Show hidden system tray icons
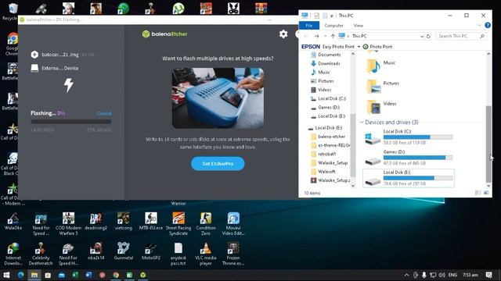This screenshot has height=281, width=501. click(406, 275)
